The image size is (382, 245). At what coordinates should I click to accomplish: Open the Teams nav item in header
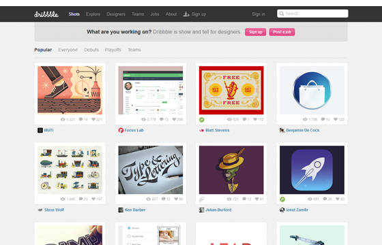(x=138, y=14)
